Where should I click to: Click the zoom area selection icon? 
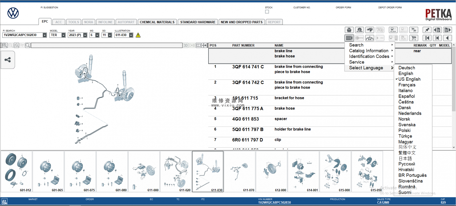coord(16,45)
